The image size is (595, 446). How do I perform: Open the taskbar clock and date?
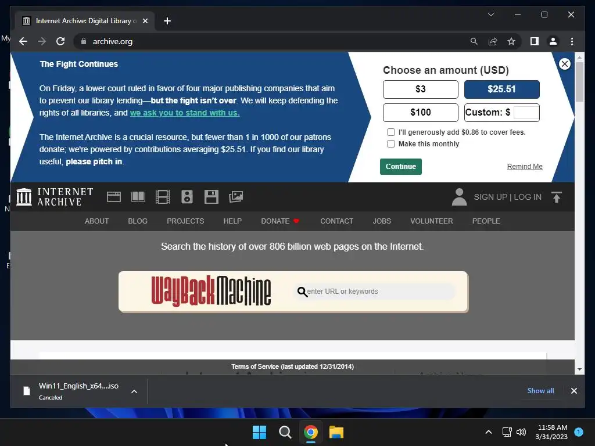pos(552,432)
